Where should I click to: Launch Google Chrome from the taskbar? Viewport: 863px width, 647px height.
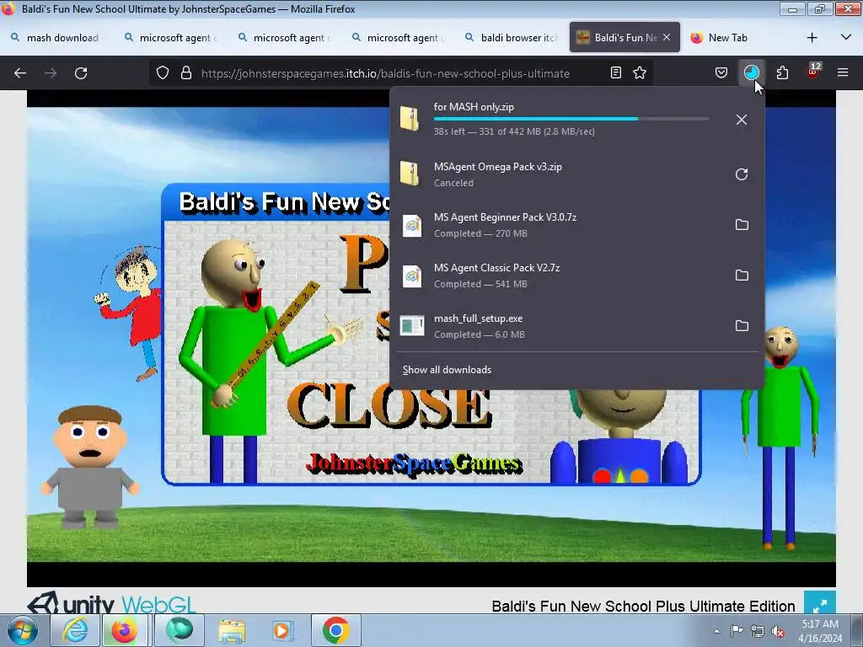335,630
